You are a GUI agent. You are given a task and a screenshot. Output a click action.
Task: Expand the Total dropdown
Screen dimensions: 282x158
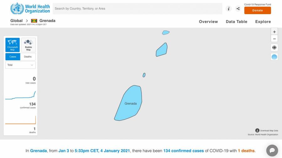[20, 65]
